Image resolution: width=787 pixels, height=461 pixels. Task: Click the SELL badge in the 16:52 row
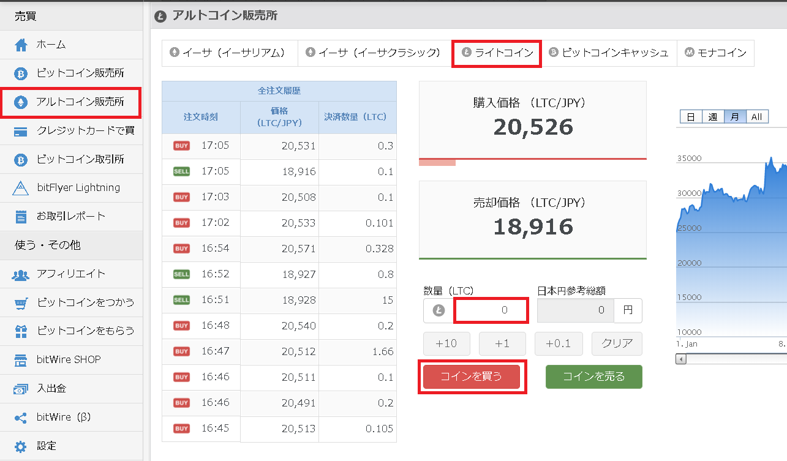pyautogui.click(x=181, y=274)
